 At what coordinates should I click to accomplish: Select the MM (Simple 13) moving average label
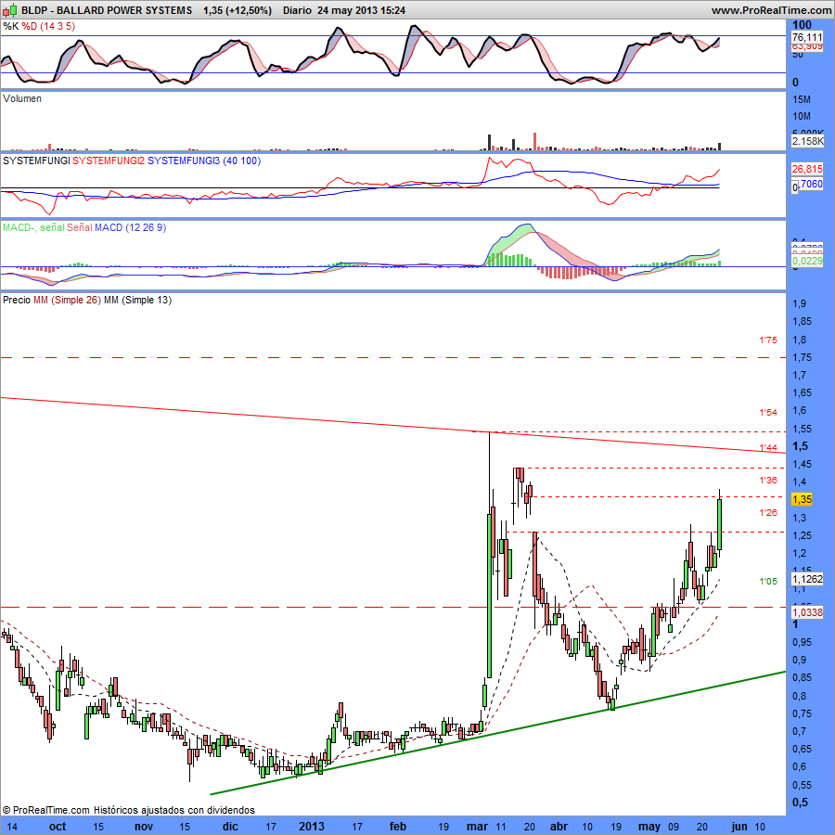138,300
